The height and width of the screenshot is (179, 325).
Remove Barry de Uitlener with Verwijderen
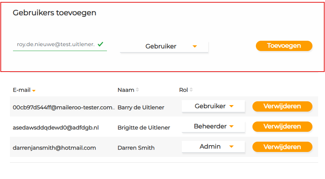point(282,106)
